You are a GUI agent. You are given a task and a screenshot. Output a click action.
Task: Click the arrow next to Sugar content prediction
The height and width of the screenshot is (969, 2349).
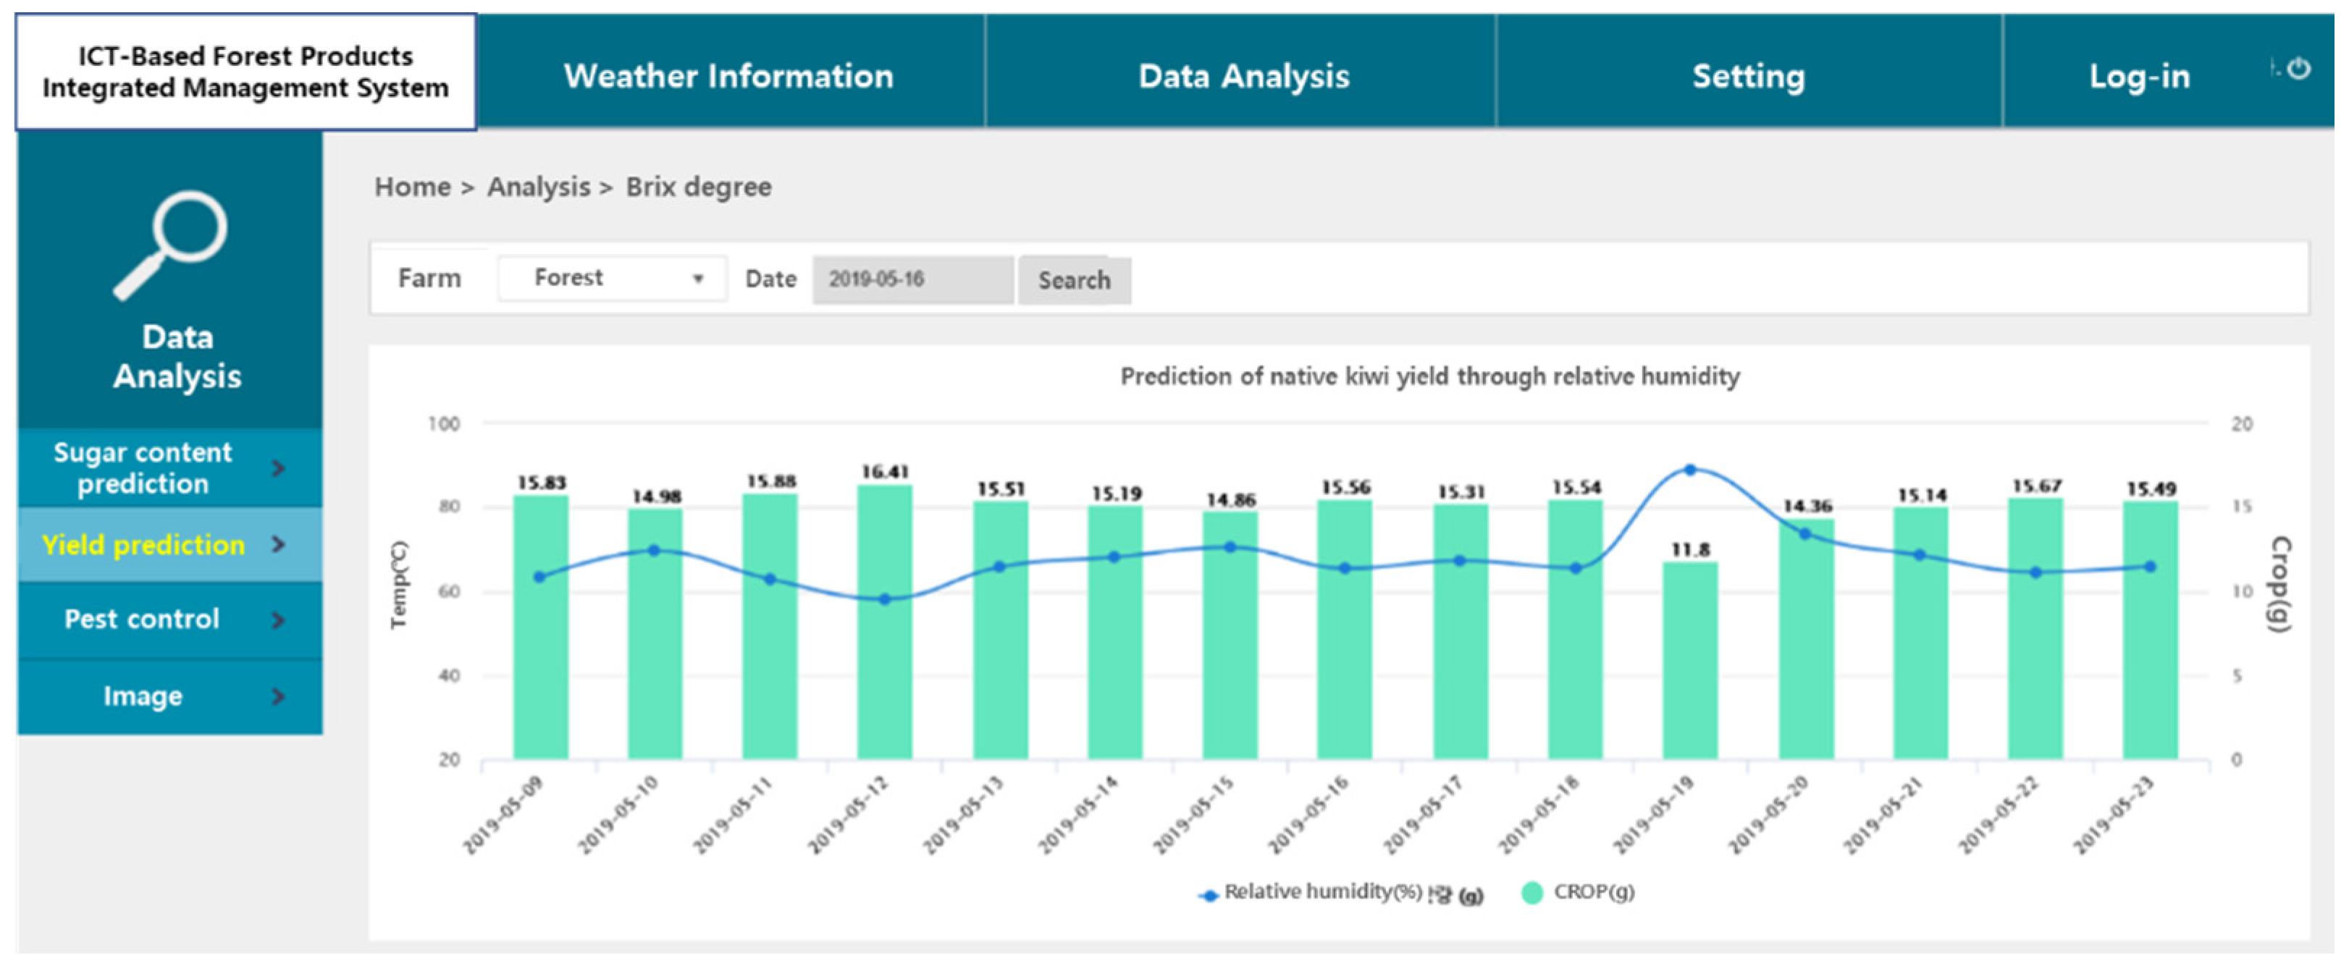pos(279,467)
